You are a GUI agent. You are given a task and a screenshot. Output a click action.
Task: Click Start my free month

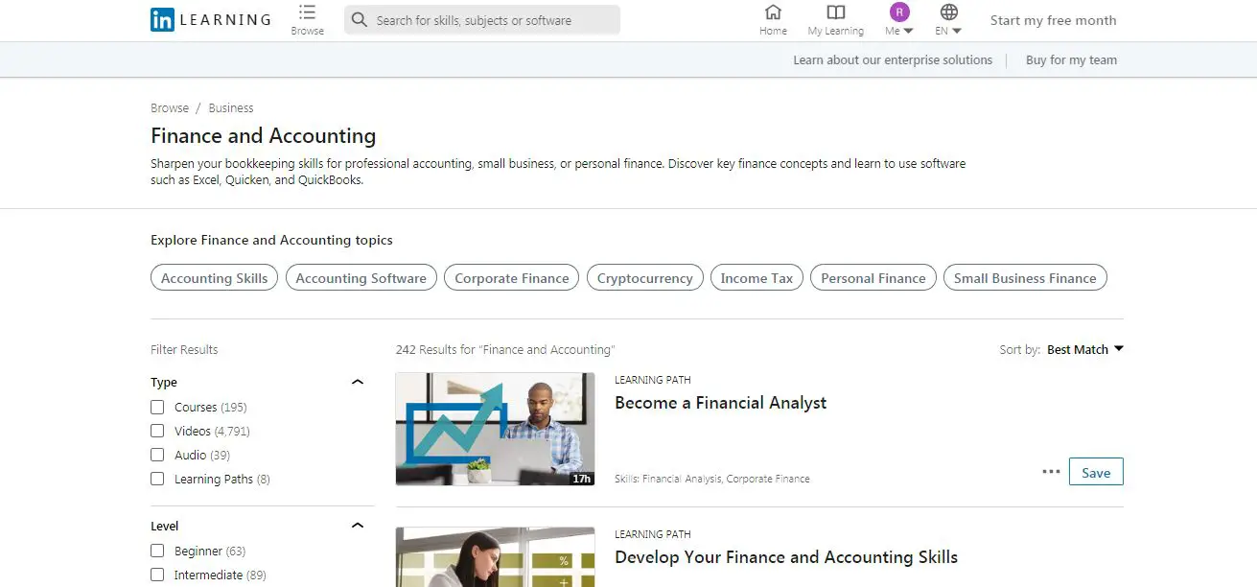click(1053, 20)
